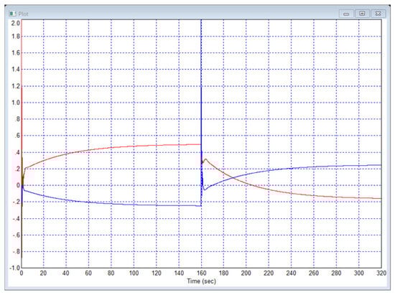
Task: Close the Plot window
Action: 378,14
